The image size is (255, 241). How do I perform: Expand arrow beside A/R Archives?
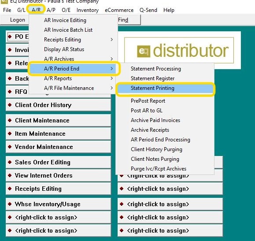pos(111,59)
